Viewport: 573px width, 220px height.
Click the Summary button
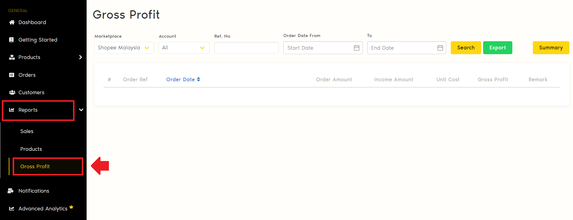point(551,48)
